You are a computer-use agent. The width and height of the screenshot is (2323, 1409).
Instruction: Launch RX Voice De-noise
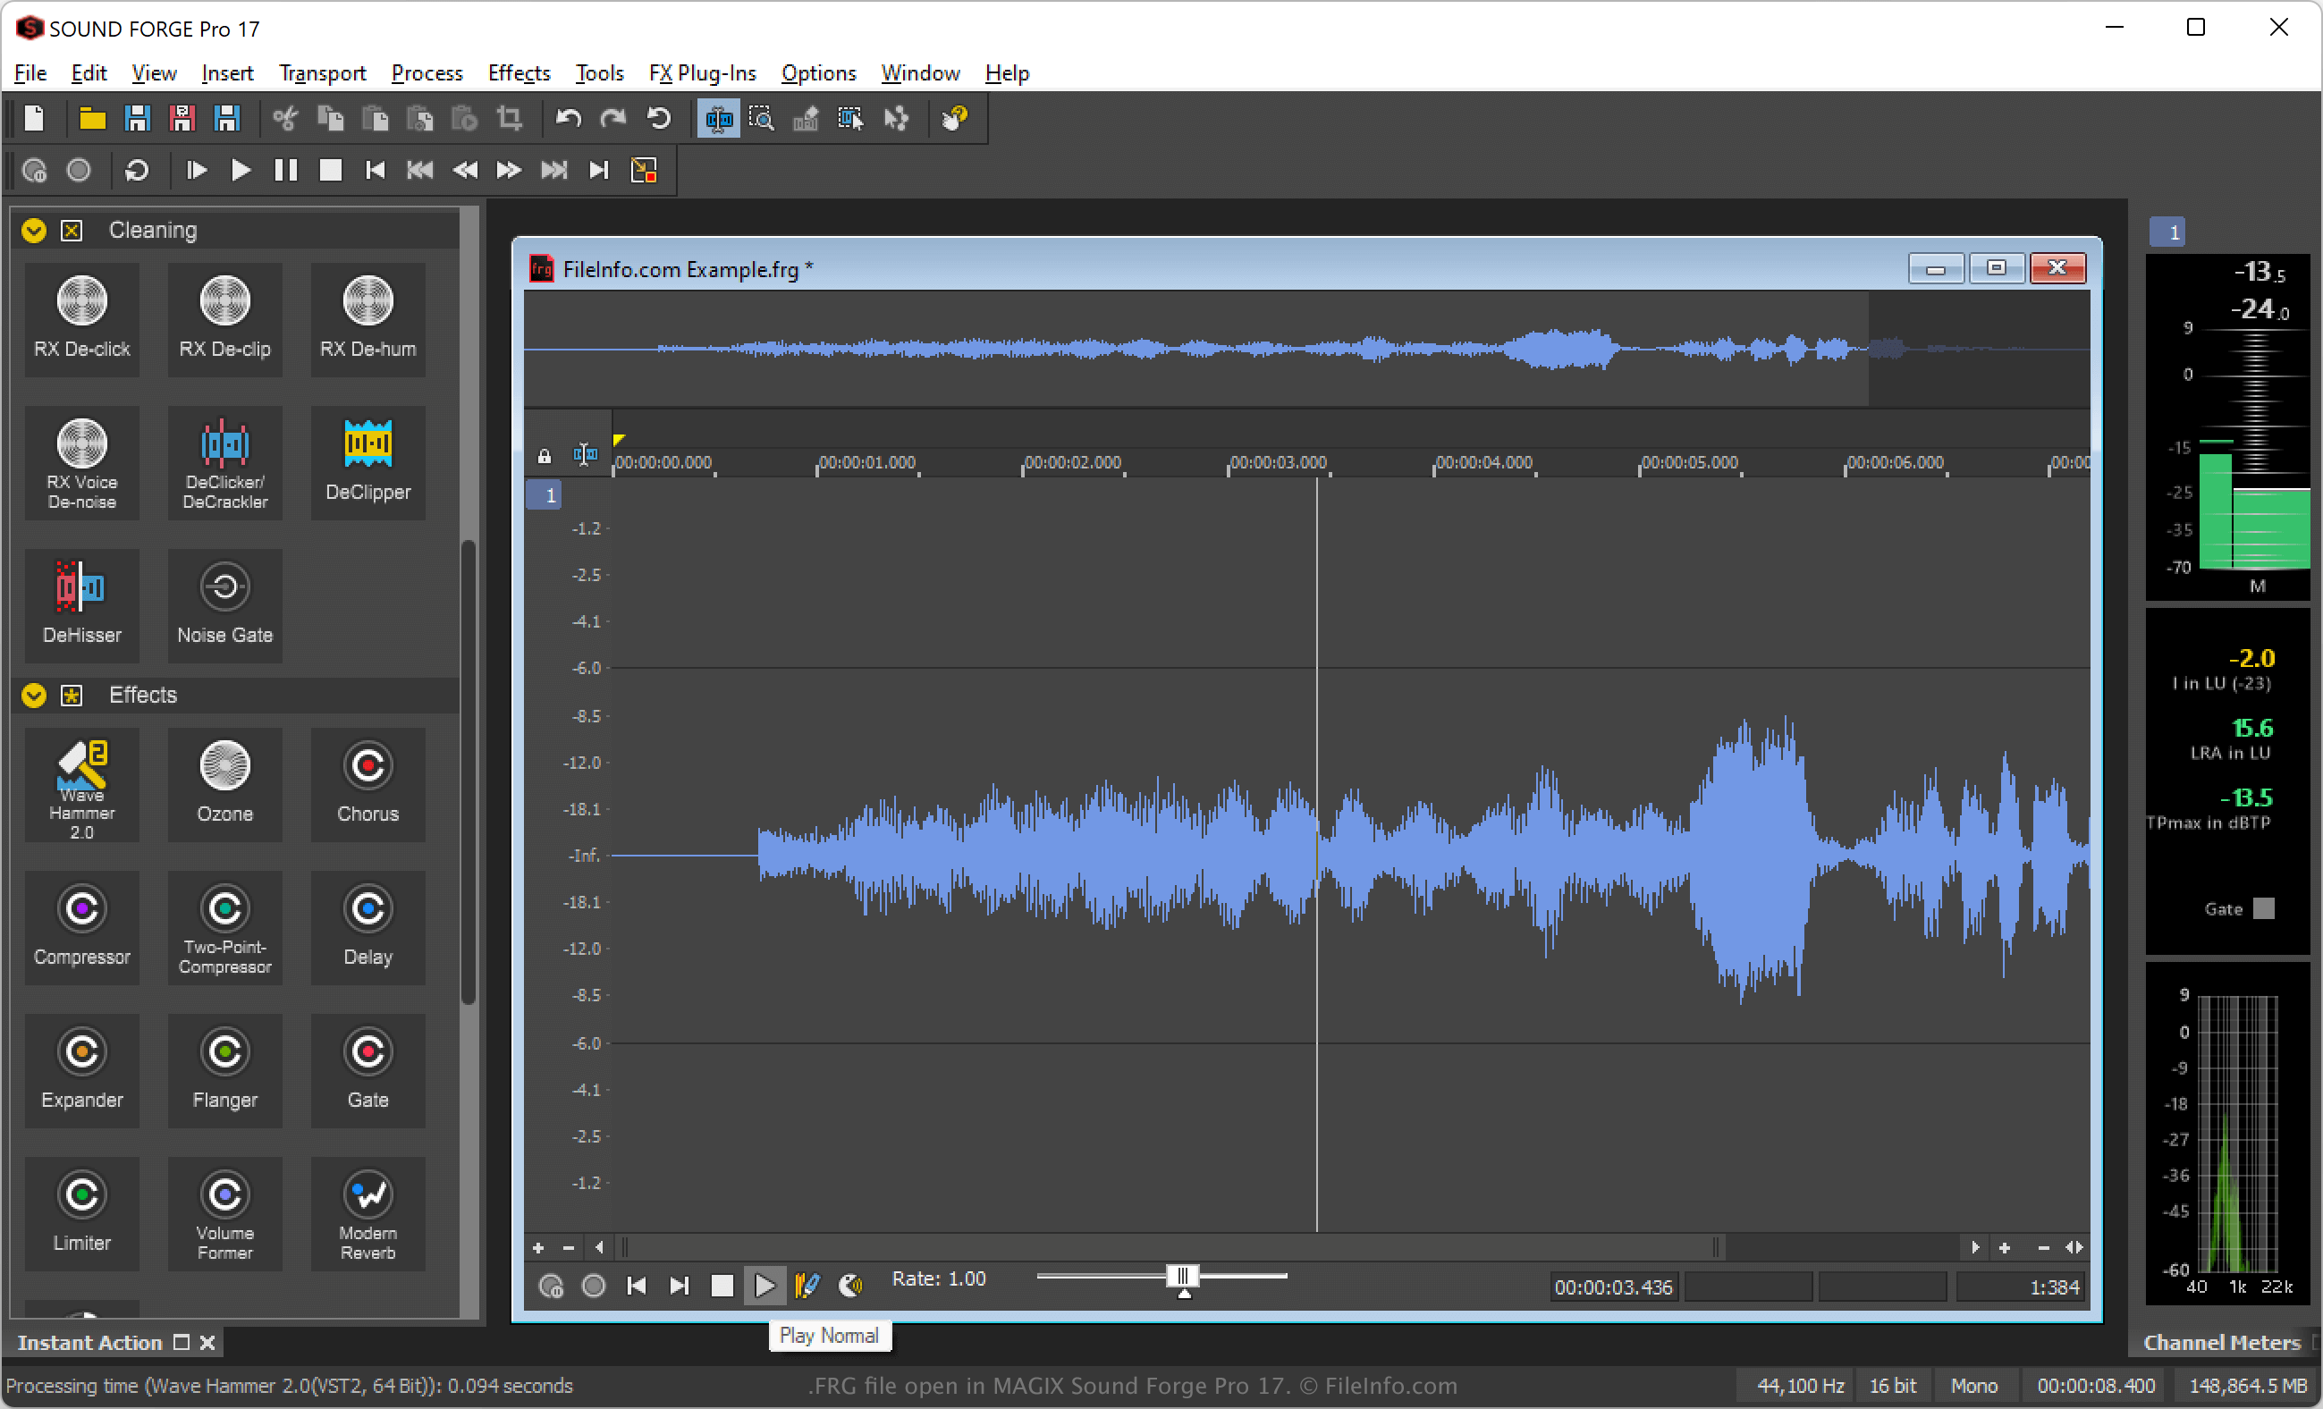[x=82, y=463]
